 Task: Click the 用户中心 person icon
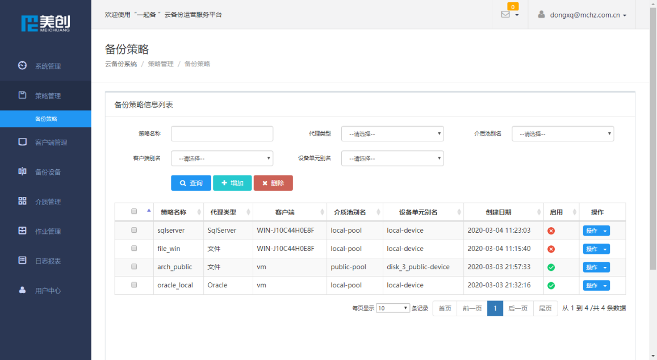22,290
